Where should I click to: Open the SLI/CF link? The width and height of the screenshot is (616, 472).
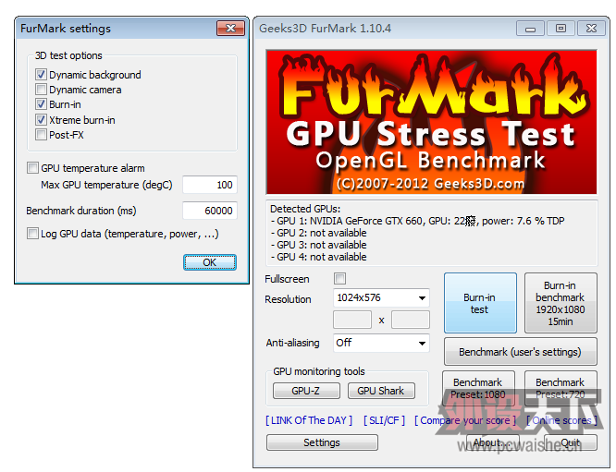pos(384,420)
